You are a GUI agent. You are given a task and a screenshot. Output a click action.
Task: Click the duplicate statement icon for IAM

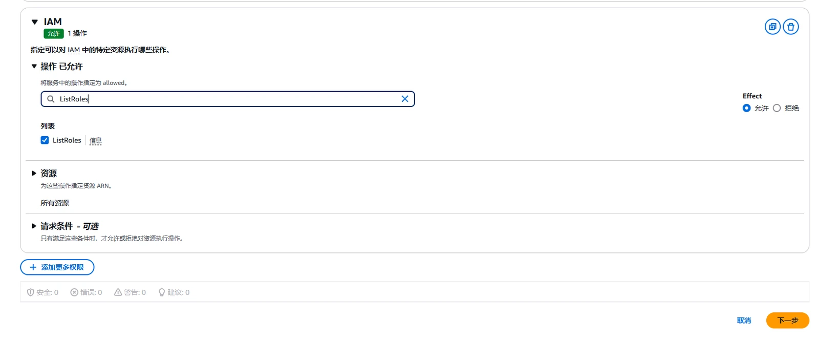click(772, 27)
